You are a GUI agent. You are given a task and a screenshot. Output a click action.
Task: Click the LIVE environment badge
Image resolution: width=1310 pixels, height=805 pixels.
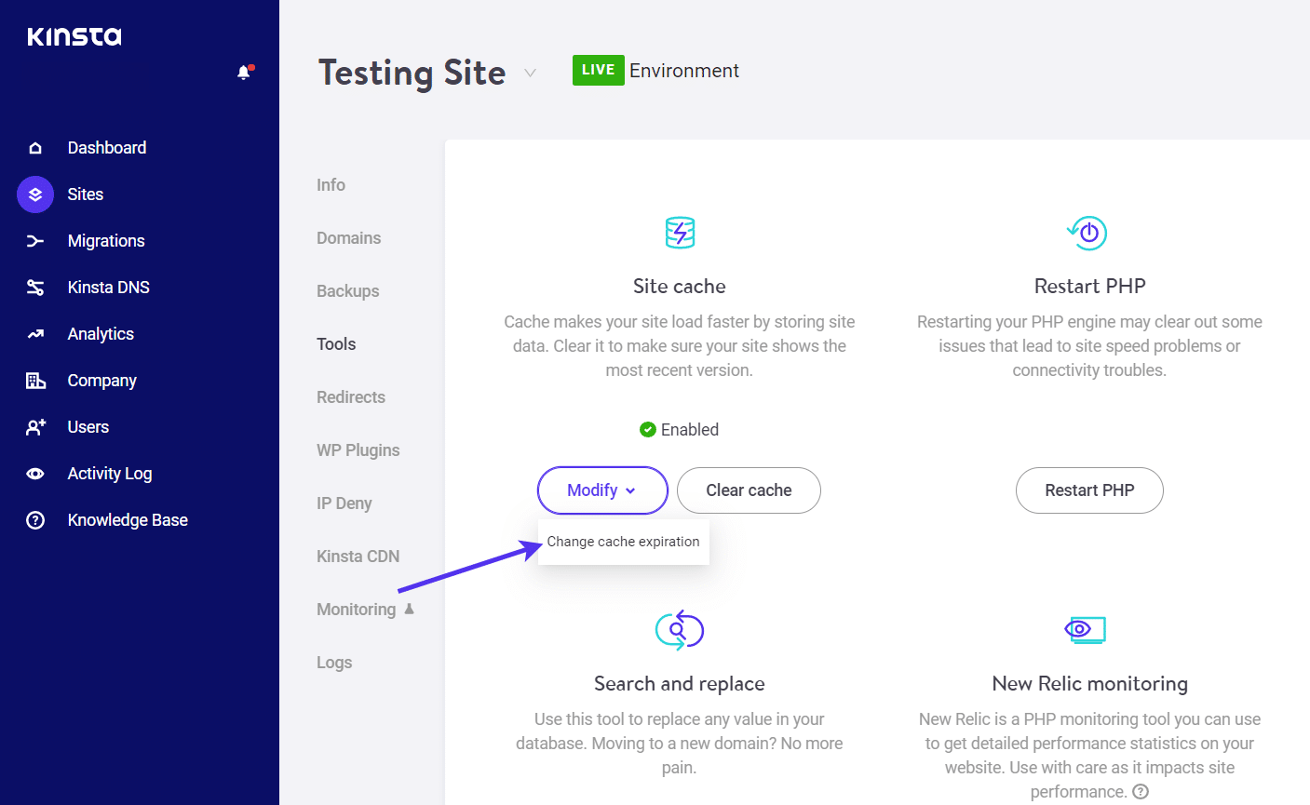pyautogui.click(x=597, y=70)
